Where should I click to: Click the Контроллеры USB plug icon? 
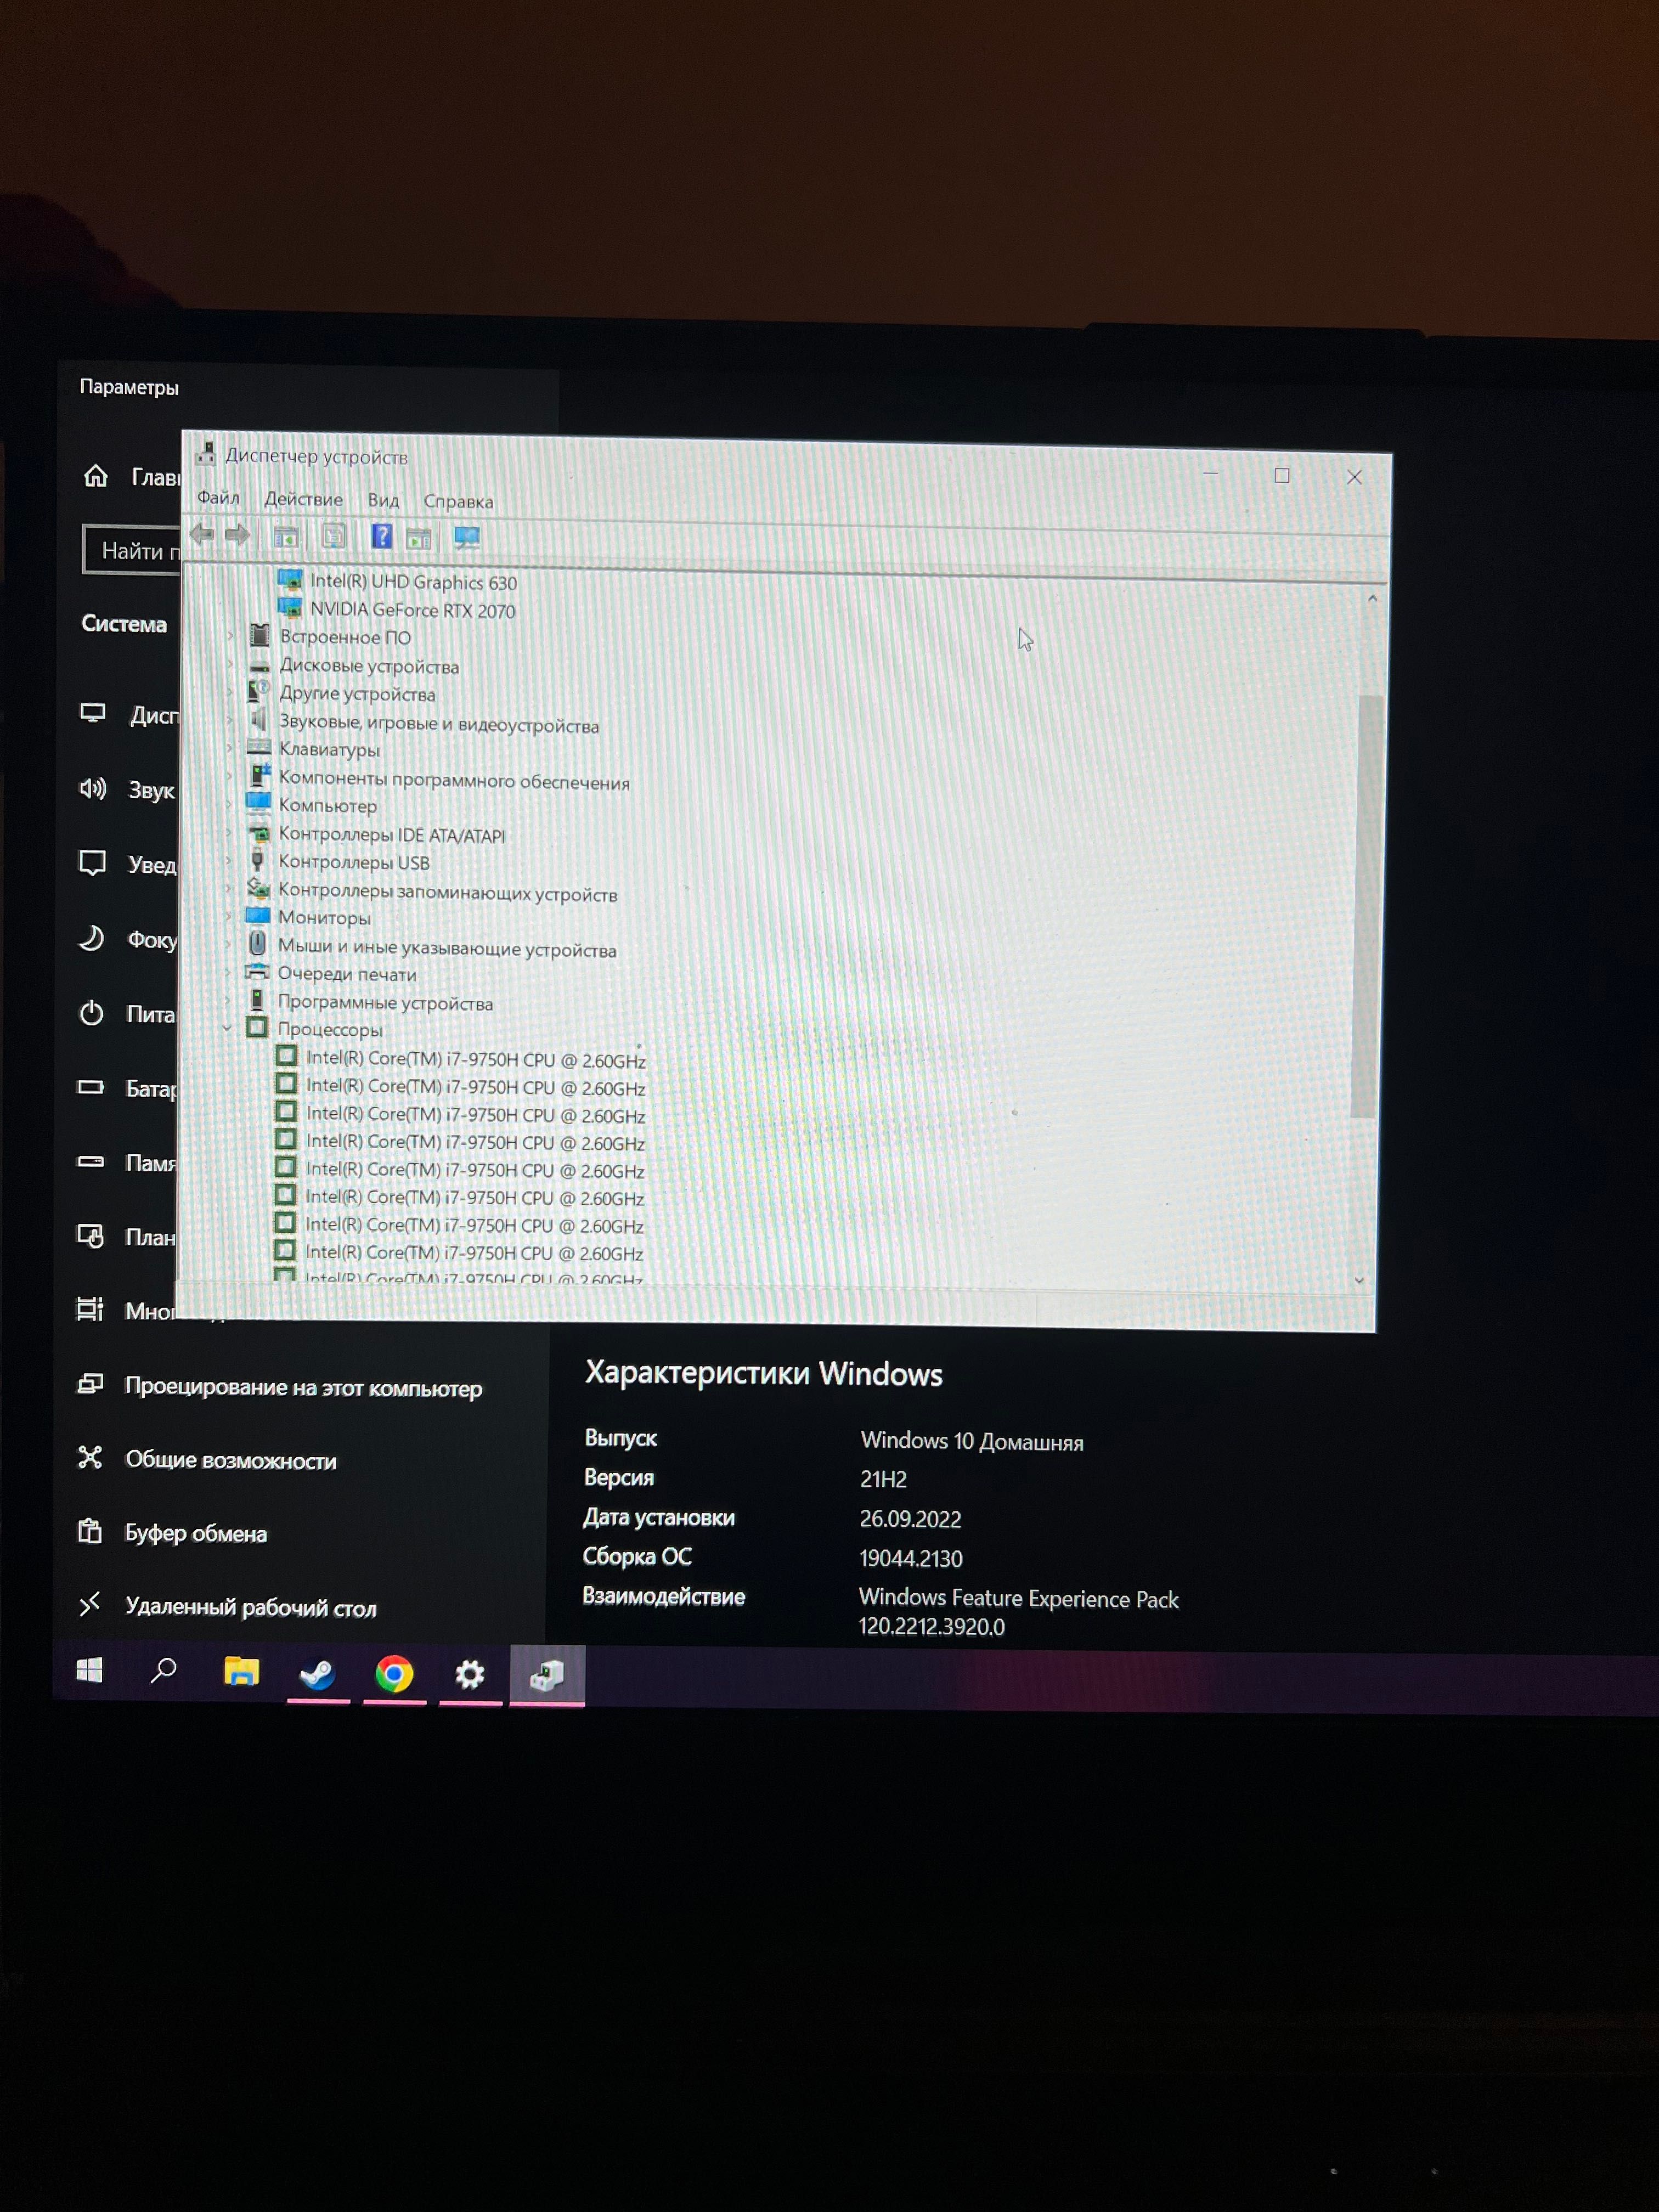pyautogui.click(x=258, y=860)
